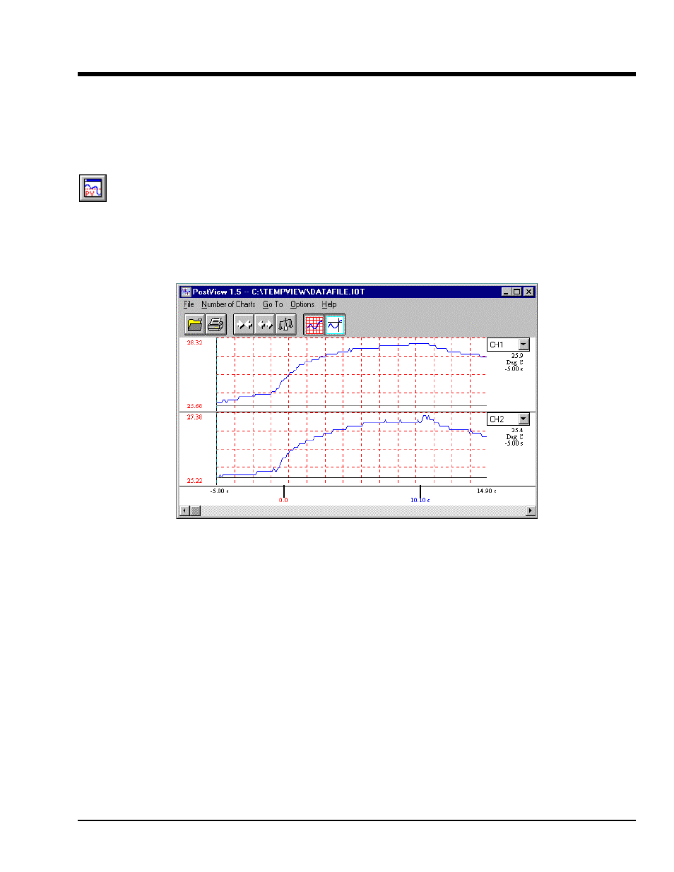674x872 pixels.
Task: Click the -5.00 s start time label
Action: pos(220,491)
